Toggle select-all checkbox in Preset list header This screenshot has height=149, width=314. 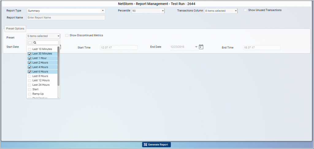(x=30, y=43)
